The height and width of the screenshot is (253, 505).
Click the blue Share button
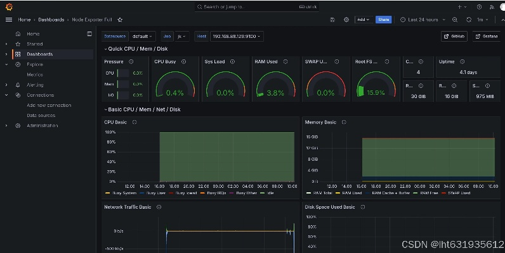(x=383, y=20)
